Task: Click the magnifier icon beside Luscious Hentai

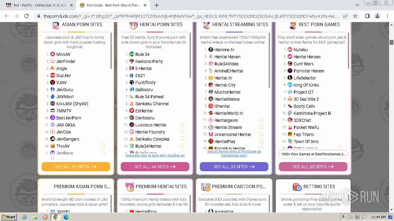Action: 182,125
